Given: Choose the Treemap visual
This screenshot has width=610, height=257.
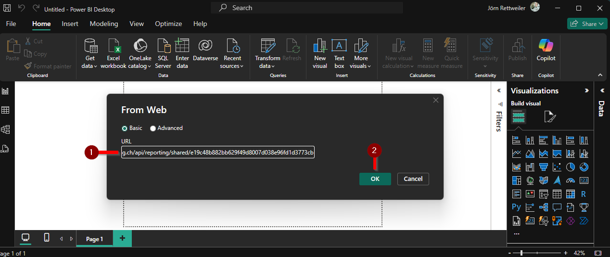Looking at the screenshot, I should [x=517, y=181].
